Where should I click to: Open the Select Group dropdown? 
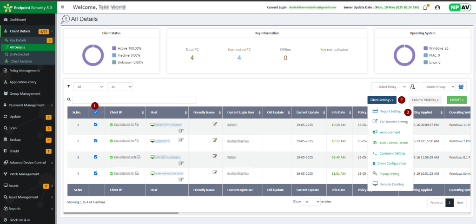(x=437, y=86)
